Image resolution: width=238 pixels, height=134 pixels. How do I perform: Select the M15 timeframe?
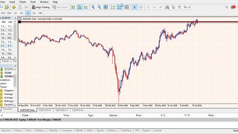(3, 13)
